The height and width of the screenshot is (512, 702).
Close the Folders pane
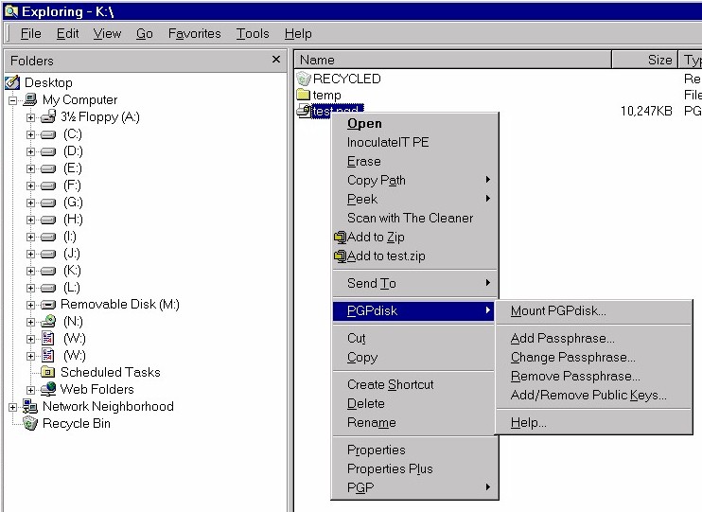pos(276,59)
